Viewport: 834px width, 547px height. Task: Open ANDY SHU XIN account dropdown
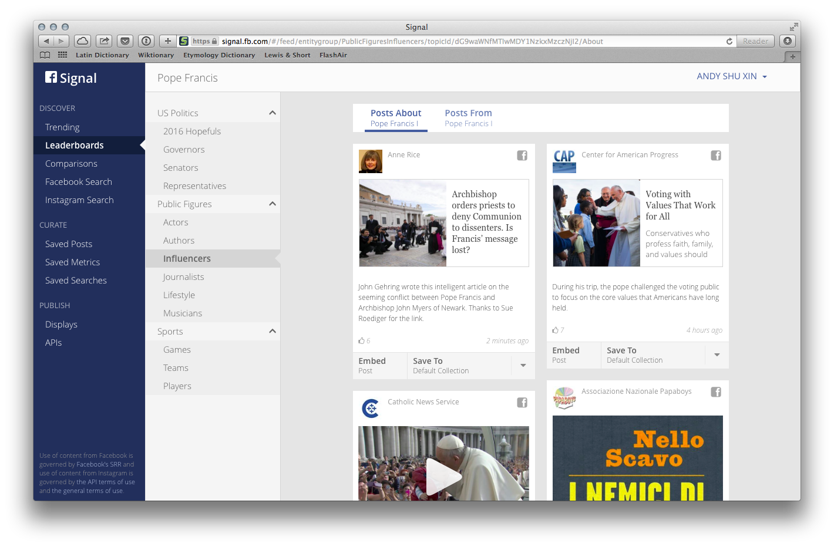click(732, 76)
